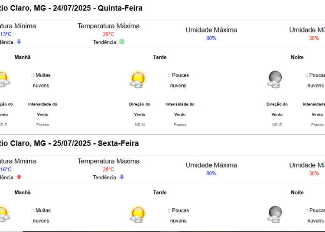Image resolution: width=325 pixels, height=232 pixels.
Task: Select the 25/07/2025 Sexta-Feira heading
Action: click(68, 143)
